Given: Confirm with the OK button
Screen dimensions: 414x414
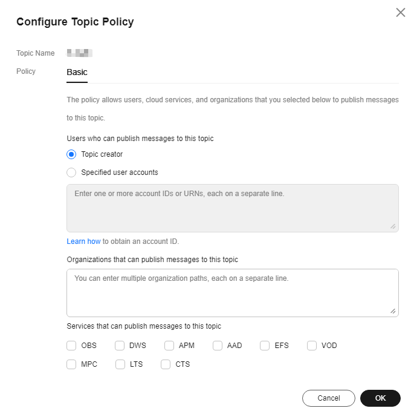Looking at the screenshot, I should [x=380, y=398].
